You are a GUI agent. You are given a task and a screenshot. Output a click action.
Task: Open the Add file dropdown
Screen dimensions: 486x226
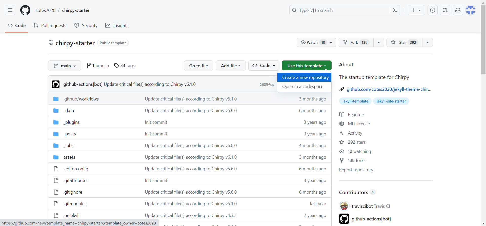tap(231, 66)
